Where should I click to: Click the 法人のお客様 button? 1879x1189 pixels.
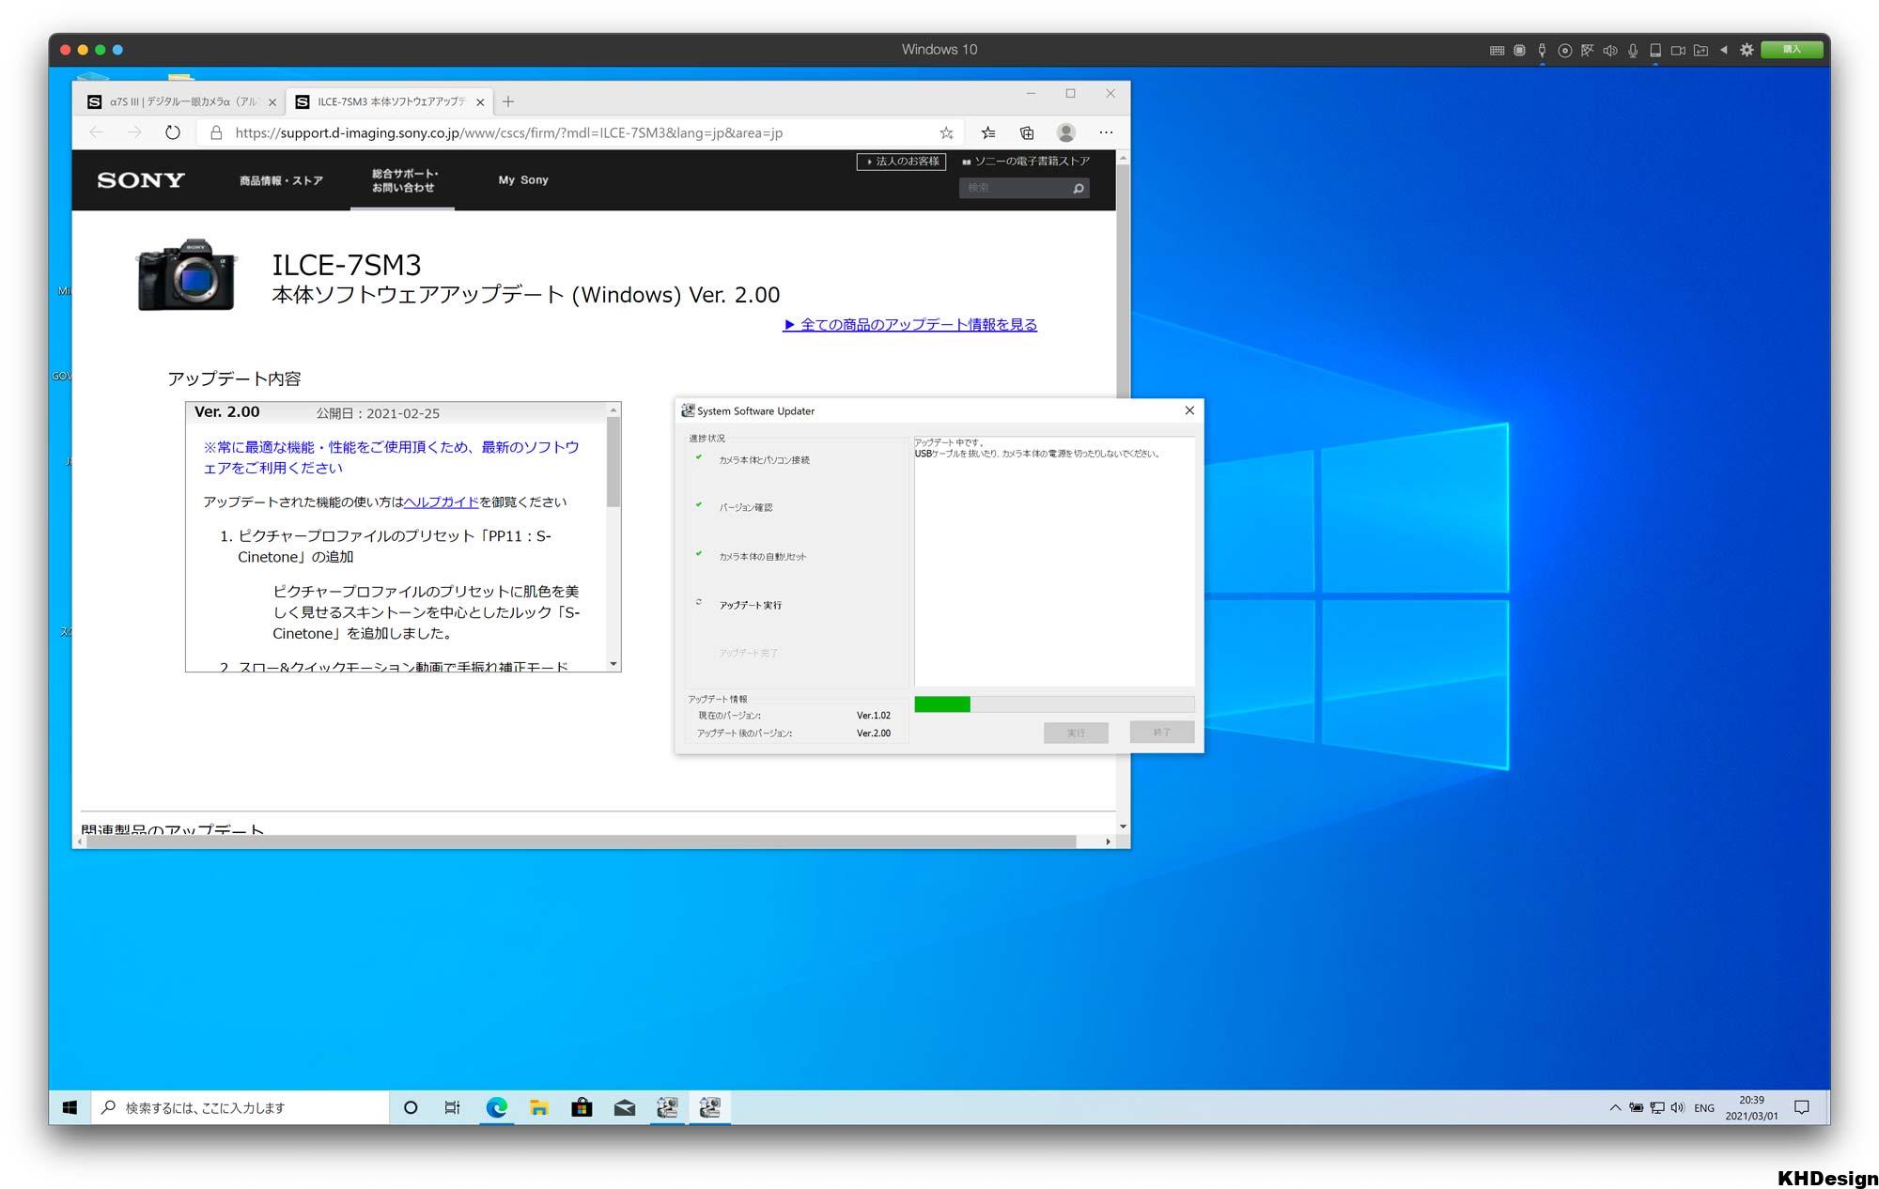coord(902,162)
